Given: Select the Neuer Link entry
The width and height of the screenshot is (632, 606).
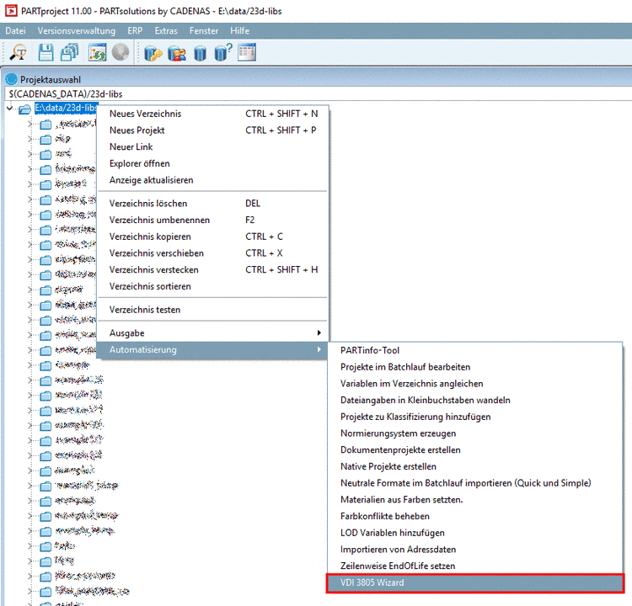Looking at the screenshot, I should pos(213,146).
